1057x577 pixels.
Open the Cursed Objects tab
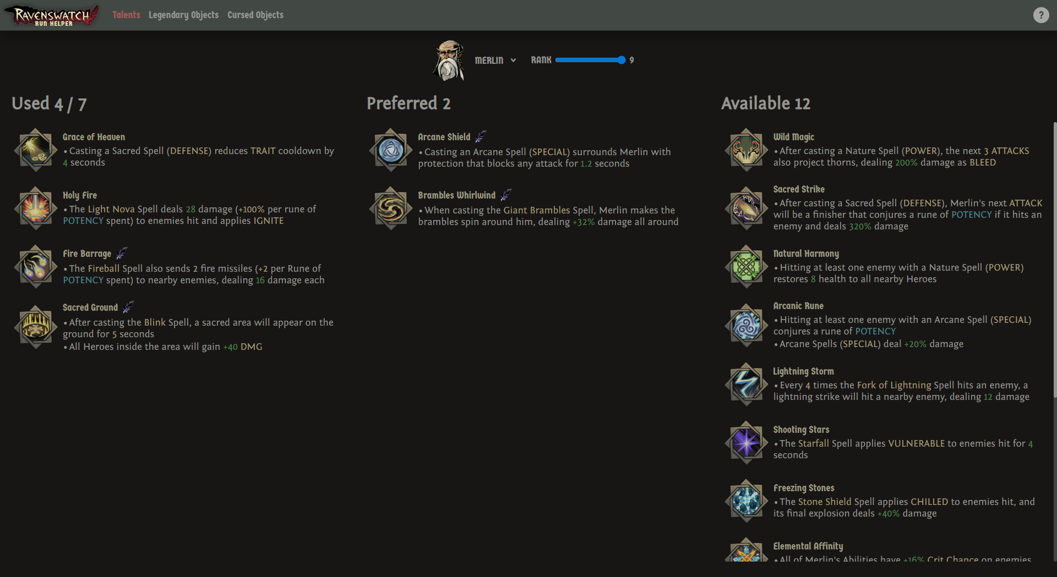[x=255, y=15]
